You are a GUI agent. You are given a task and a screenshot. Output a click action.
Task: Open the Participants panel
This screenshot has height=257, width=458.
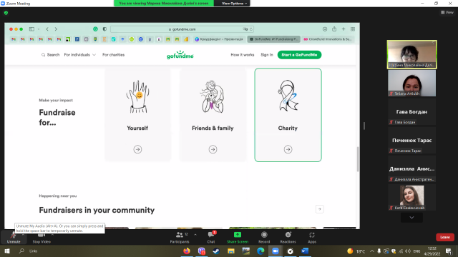(x=180, y=238)
